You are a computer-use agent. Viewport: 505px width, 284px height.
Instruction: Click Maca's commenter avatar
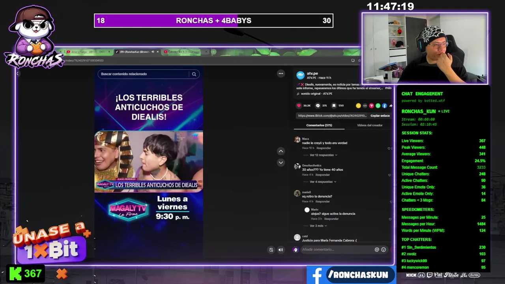click(297, 140)
